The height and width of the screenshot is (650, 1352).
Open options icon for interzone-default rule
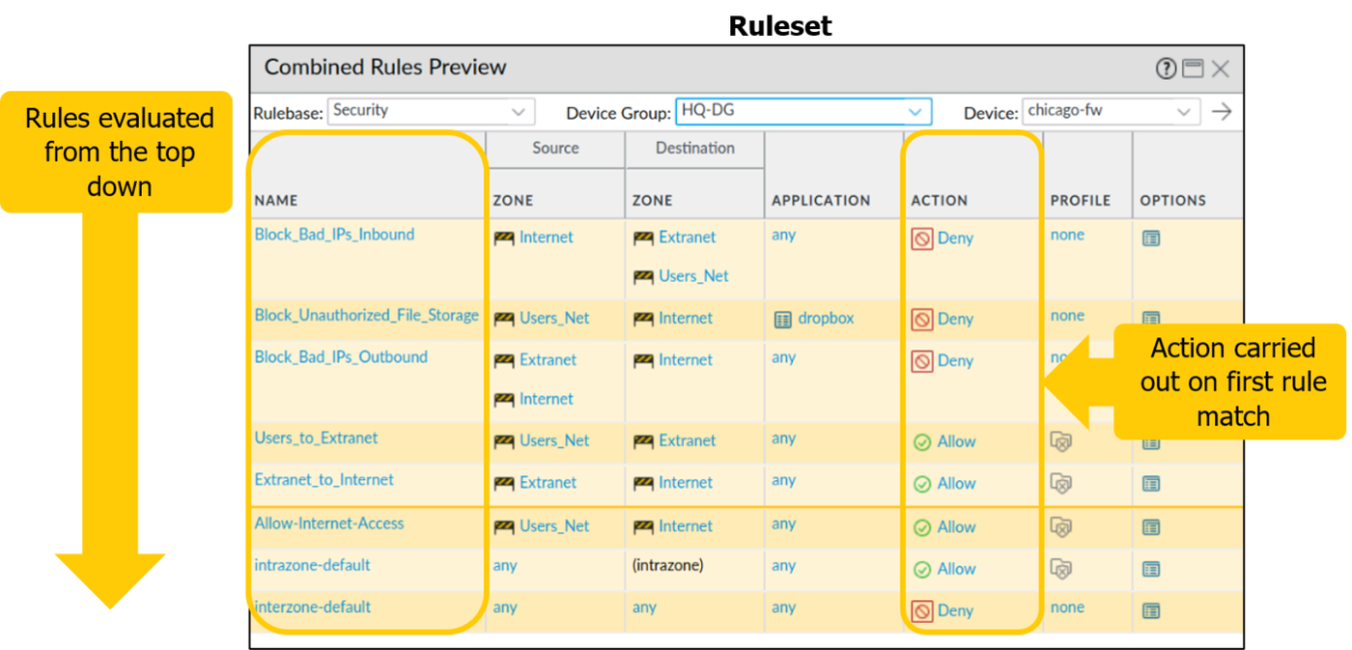[x=1151, y=611]
